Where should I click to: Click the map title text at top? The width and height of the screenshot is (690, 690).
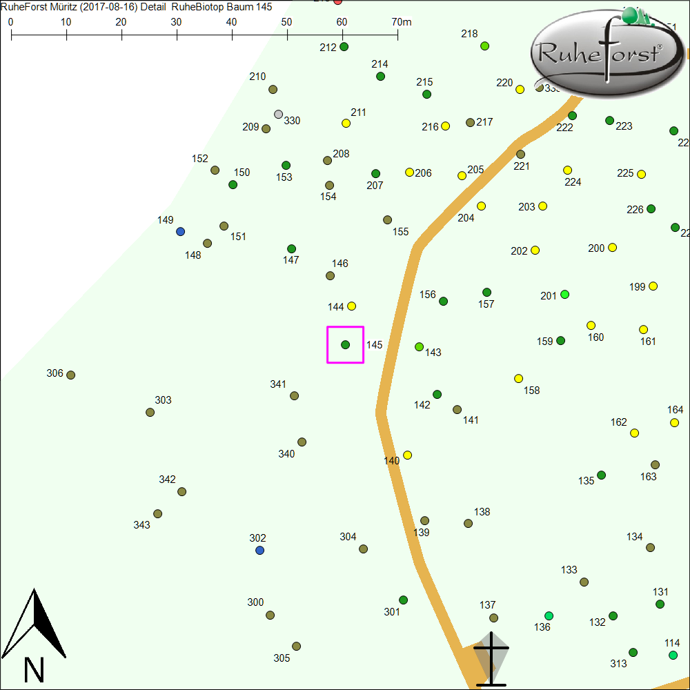point(136,7)
